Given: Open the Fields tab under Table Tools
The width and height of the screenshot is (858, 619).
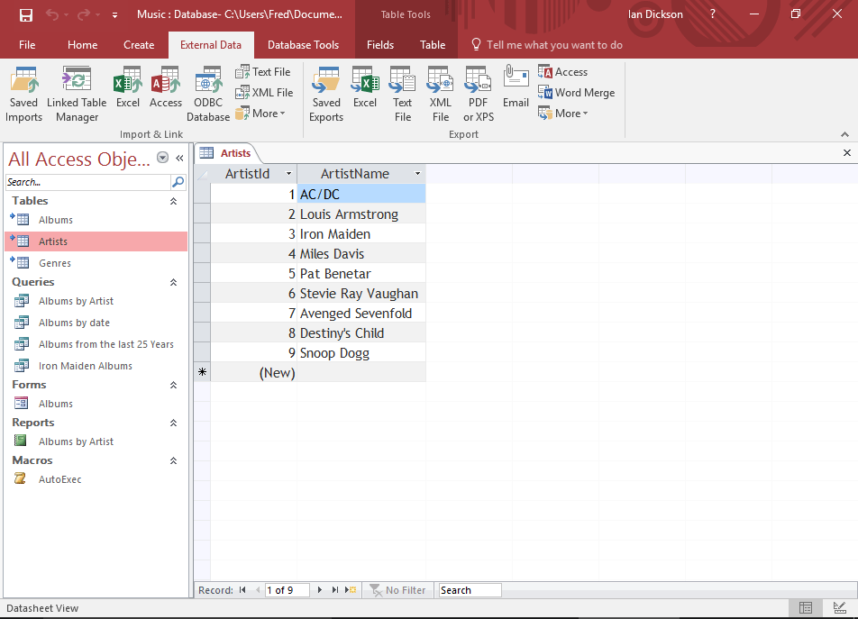Looking at the screenshot, I should click(x=379, y=44).
